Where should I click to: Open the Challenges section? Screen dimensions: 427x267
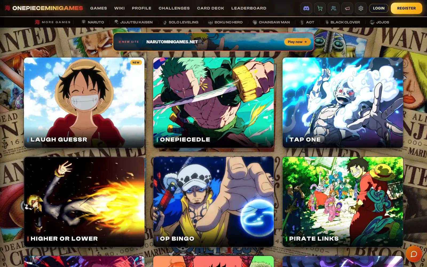point(174,8)
